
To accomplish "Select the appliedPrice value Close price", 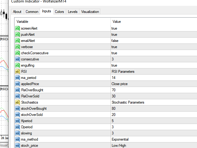I will (120, 84).
